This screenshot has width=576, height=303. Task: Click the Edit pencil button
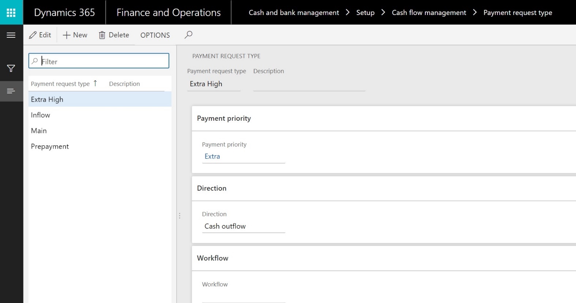tap(40, 35)
